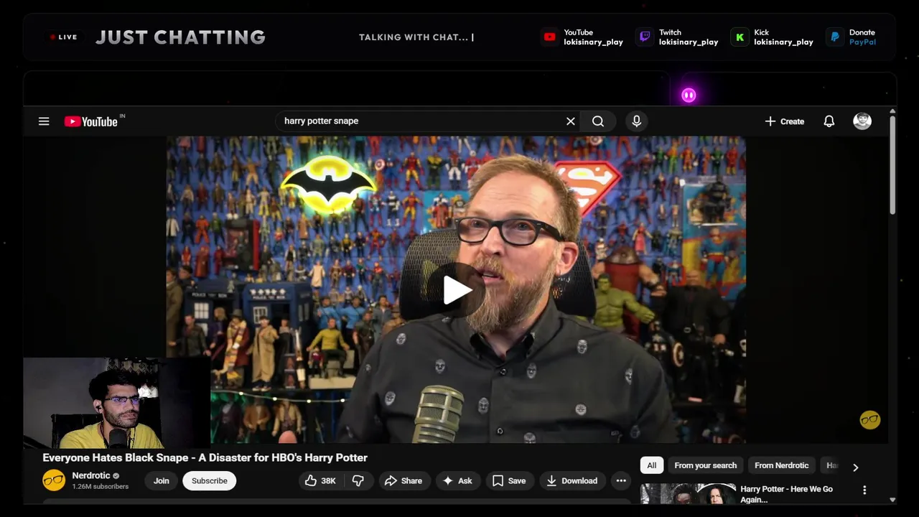Select the From your search chip
The height and width of the screenshot is (517, 919).
coord(705,465)
